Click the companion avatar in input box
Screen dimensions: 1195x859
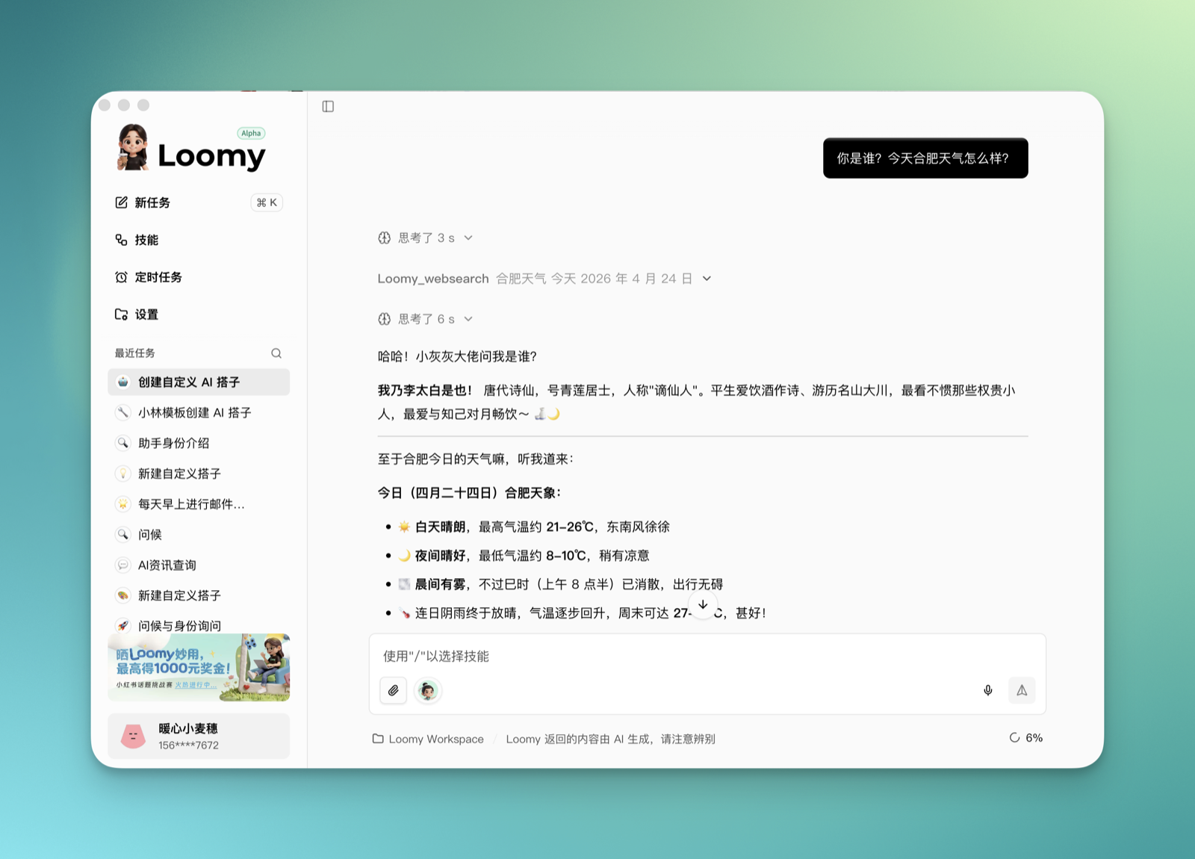(427, 690)
